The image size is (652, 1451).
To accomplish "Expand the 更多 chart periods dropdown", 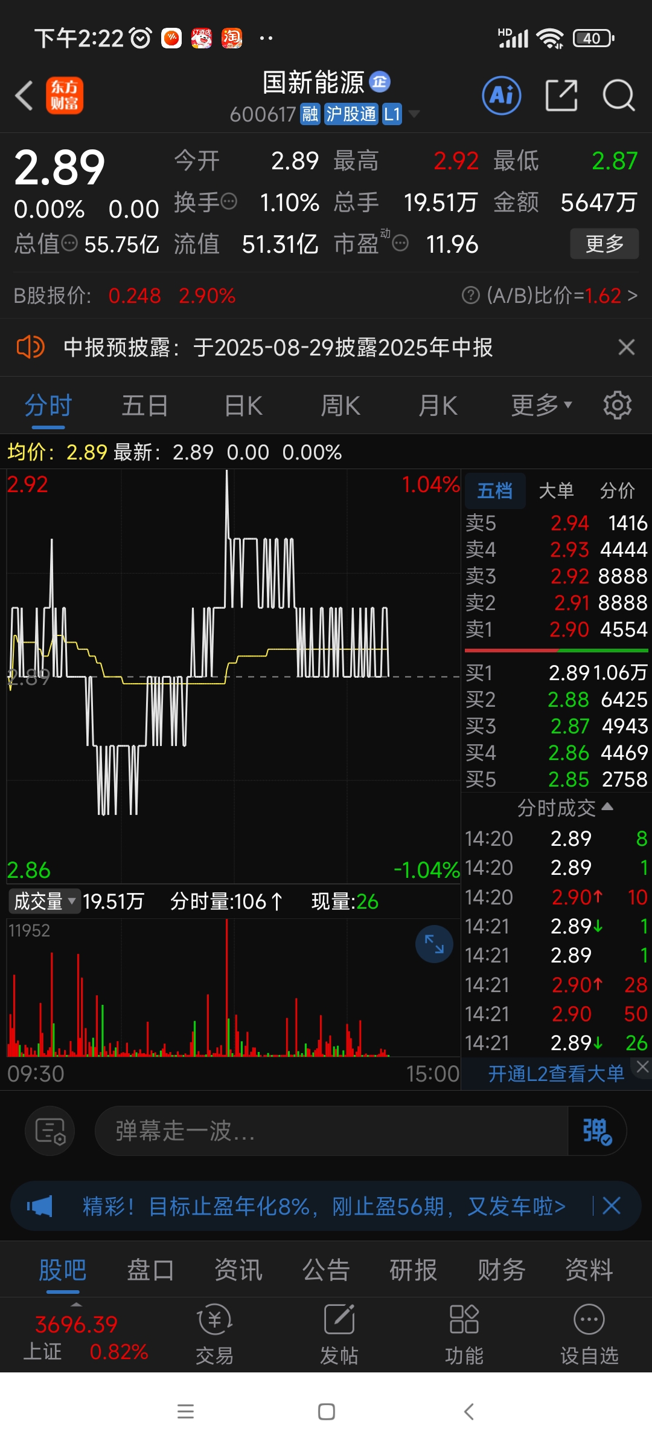I will pos(542,406).
